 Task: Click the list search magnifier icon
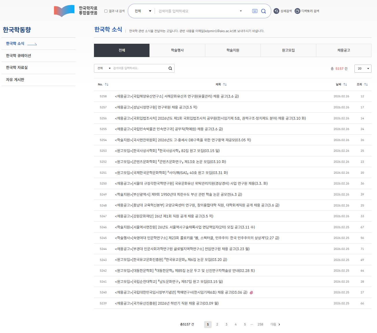click(x=170, y=68)
